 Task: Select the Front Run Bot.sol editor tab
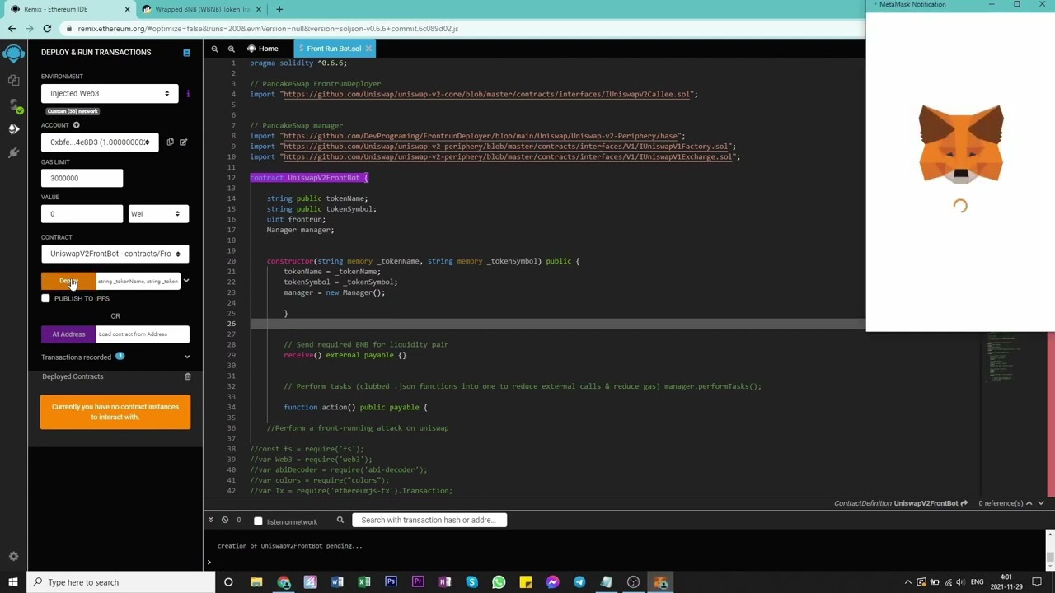click(334, 49)
